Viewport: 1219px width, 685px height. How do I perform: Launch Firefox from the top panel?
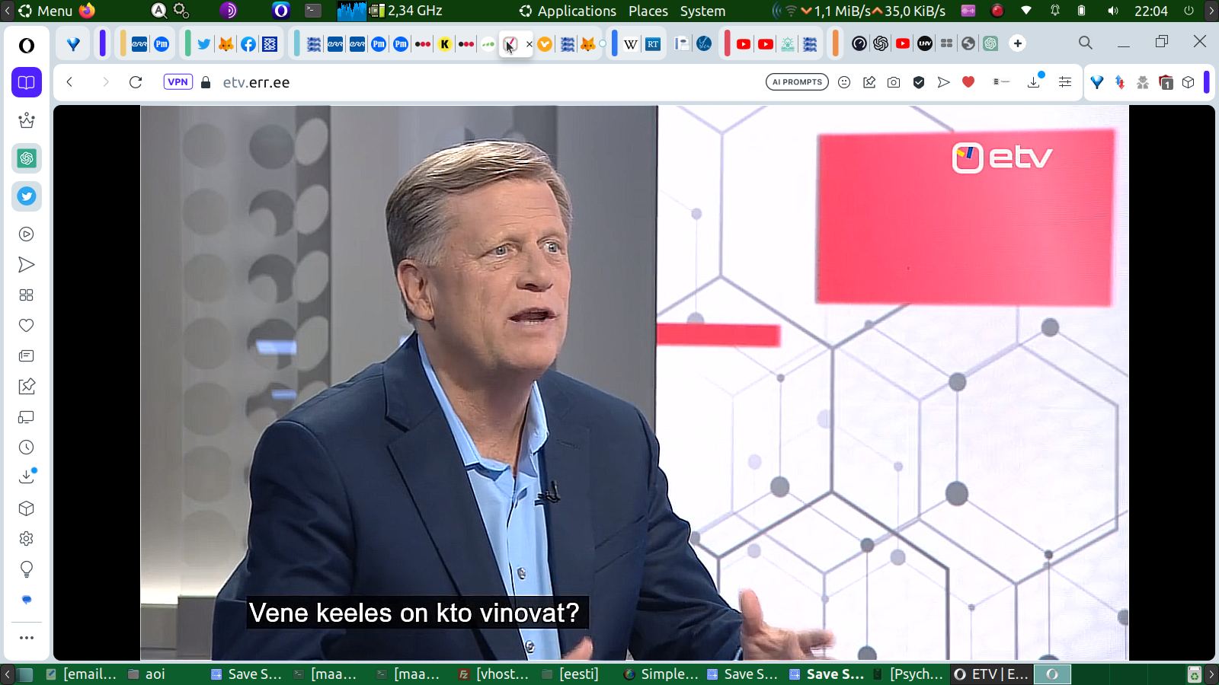pyautogui.click(x=88, y=11)
